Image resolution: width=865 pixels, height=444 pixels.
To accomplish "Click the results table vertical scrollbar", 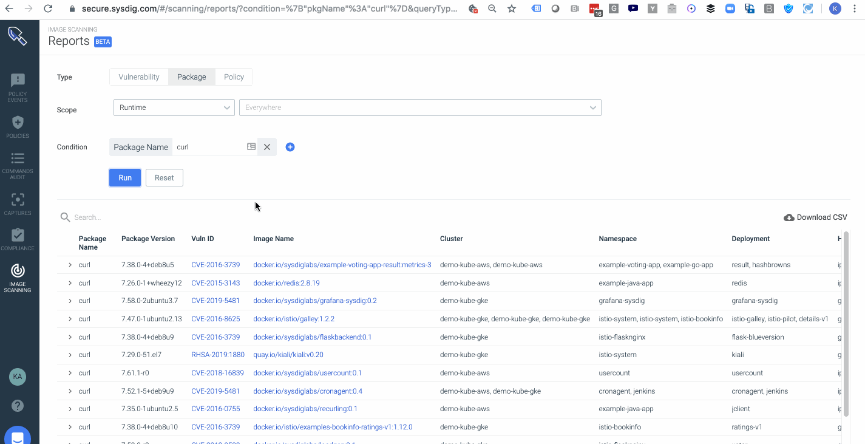I will (846, 323).
